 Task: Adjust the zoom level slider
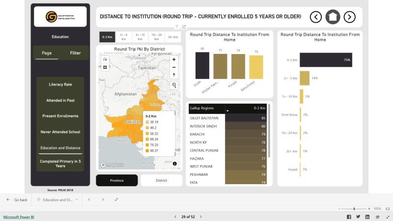354,209
